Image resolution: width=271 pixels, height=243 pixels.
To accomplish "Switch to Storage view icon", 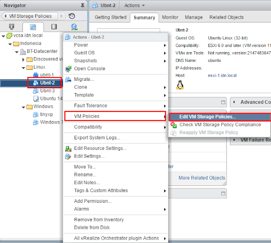I will pos(54,27).
